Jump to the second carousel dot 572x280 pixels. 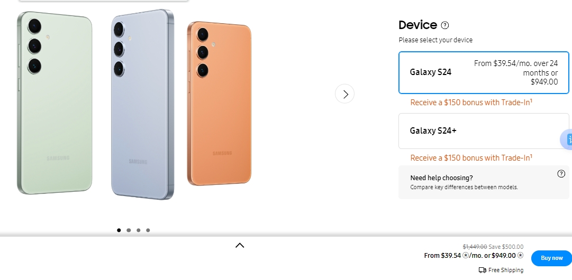pos(129,230)
